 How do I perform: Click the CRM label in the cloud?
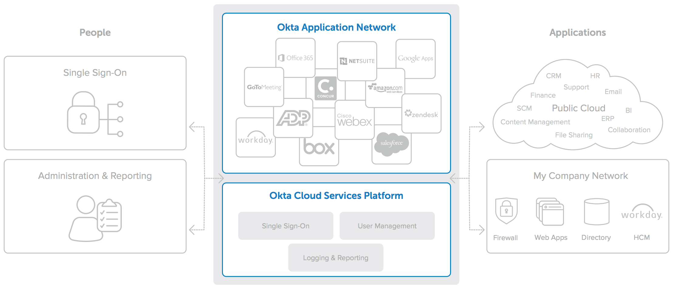pyautogui.click(x=554, y=76)
